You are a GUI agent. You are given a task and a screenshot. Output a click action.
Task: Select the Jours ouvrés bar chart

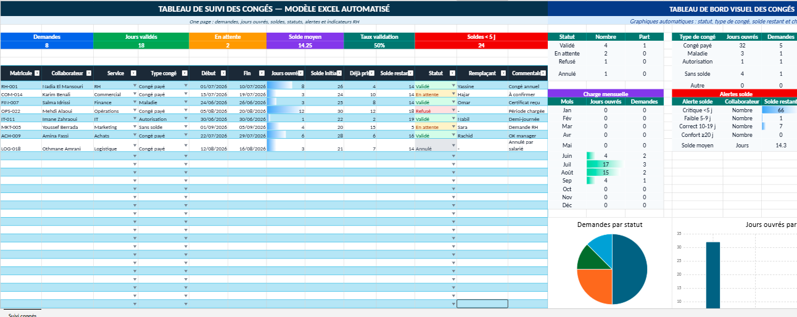(735, 264)
